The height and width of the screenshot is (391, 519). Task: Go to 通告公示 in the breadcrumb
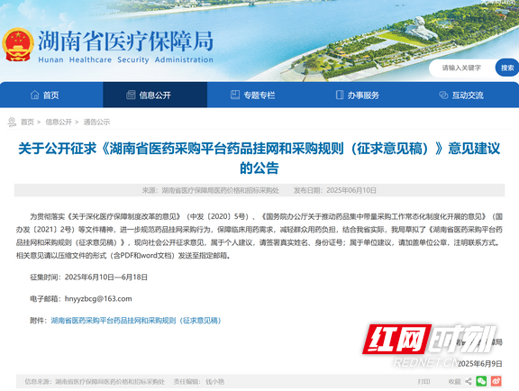click(96, 122)
